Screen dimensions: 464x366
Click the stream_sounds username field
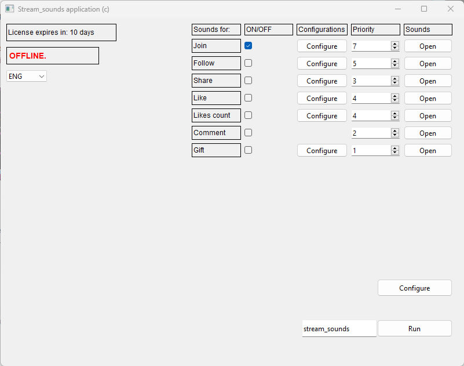[339, 329]
